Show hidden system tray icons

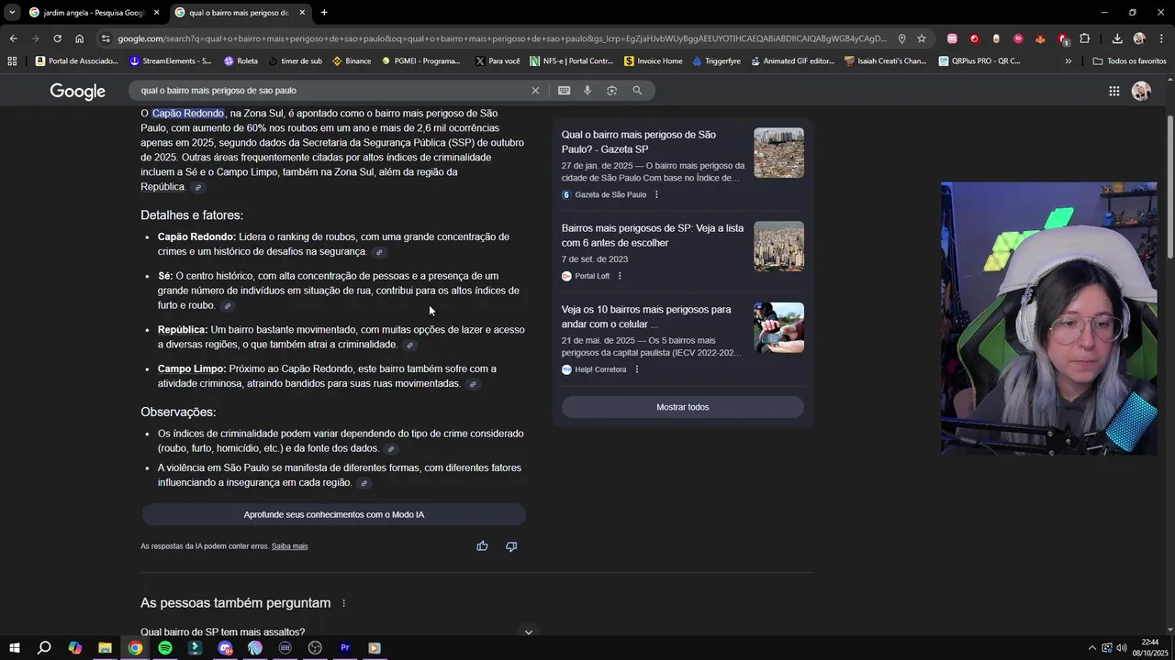[1091, 648]
